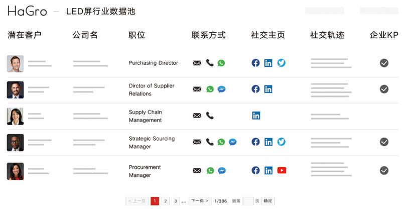This screenshot has width=405, height=215.
Task: Click phone icon for Supply Chain Management
Action: click(210, 116)
